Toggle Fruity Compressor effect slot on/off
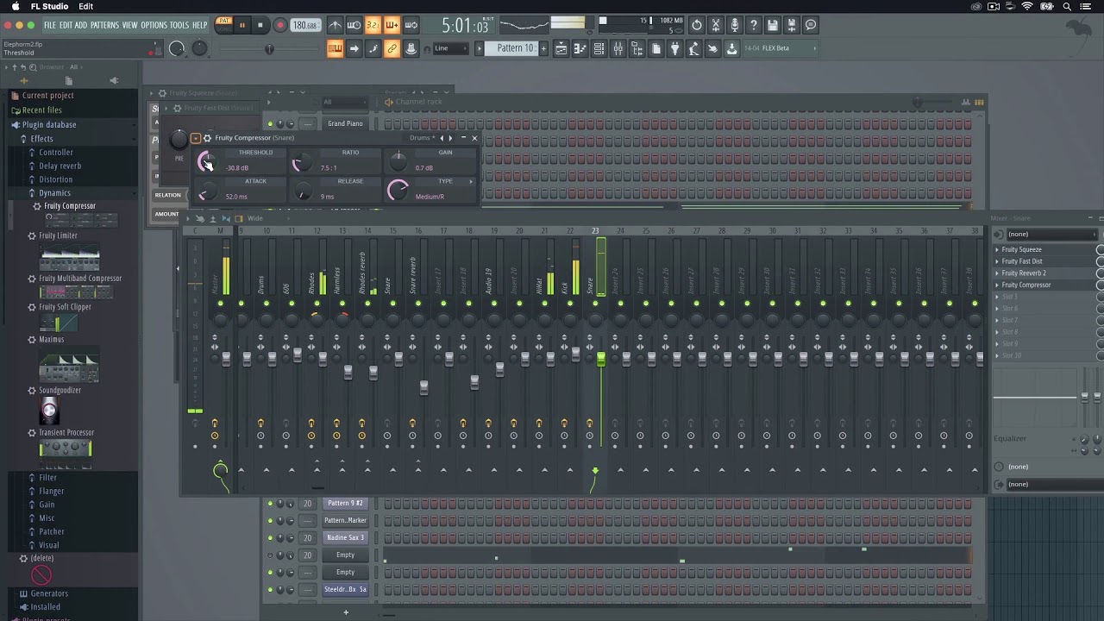The width and height of the screenshot is (1104, 621). click(1100, 285)
